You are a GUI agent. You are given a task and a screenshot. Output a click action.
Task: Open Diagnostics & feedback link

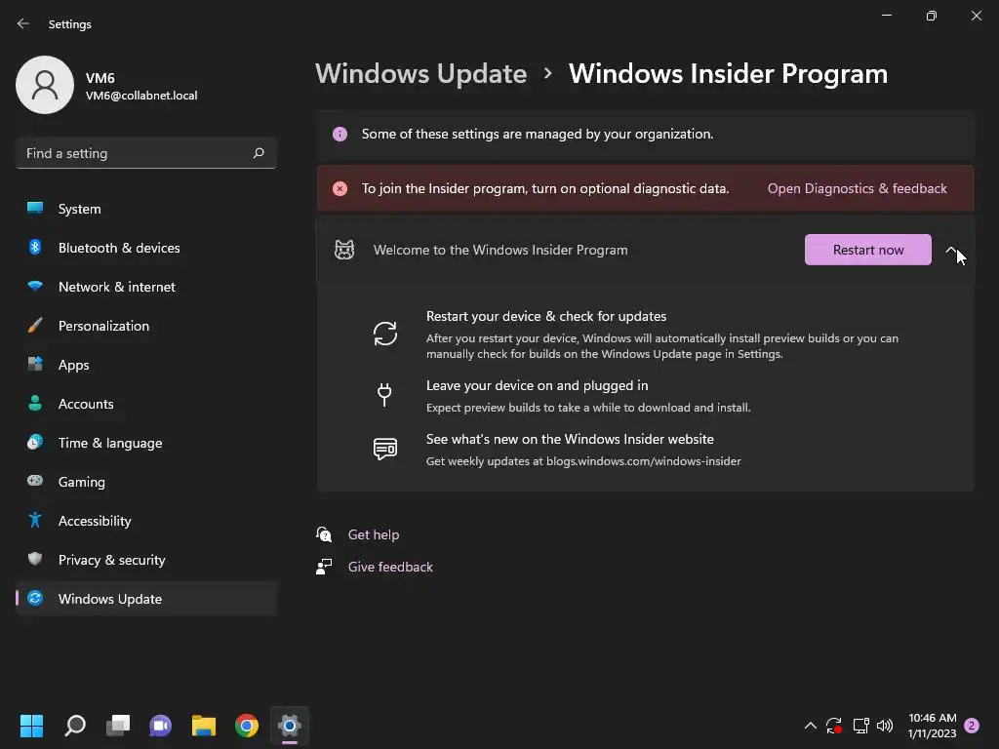click(x=857, y=188)
